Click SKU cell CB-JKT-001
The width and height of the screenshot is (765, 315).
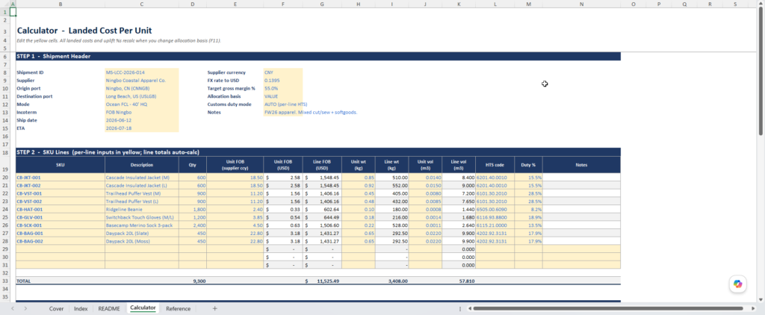61,178
